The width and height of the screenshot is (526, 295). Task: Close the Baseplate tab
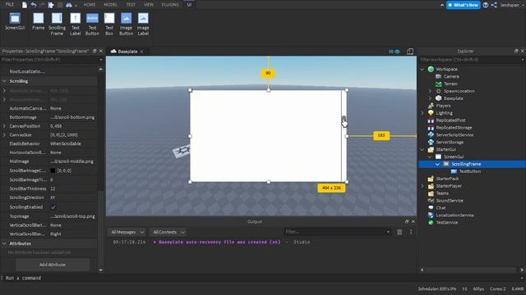click(x=142, y=52)
